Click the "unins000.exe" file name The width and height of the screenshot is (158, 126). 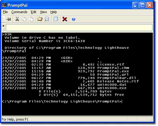click(x=112, y=88)
